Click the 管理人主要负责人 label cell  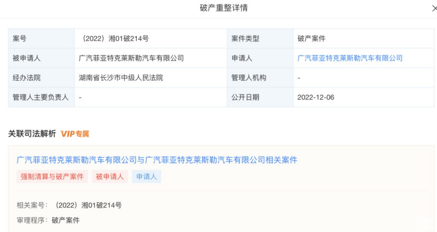[40, 97]
